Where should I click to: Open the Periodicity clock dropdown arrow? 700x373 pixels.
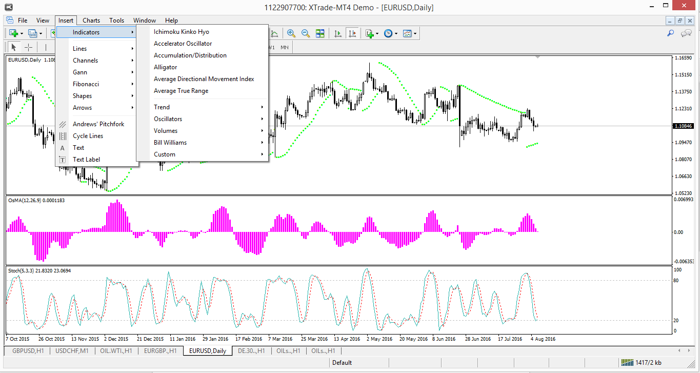396,34
